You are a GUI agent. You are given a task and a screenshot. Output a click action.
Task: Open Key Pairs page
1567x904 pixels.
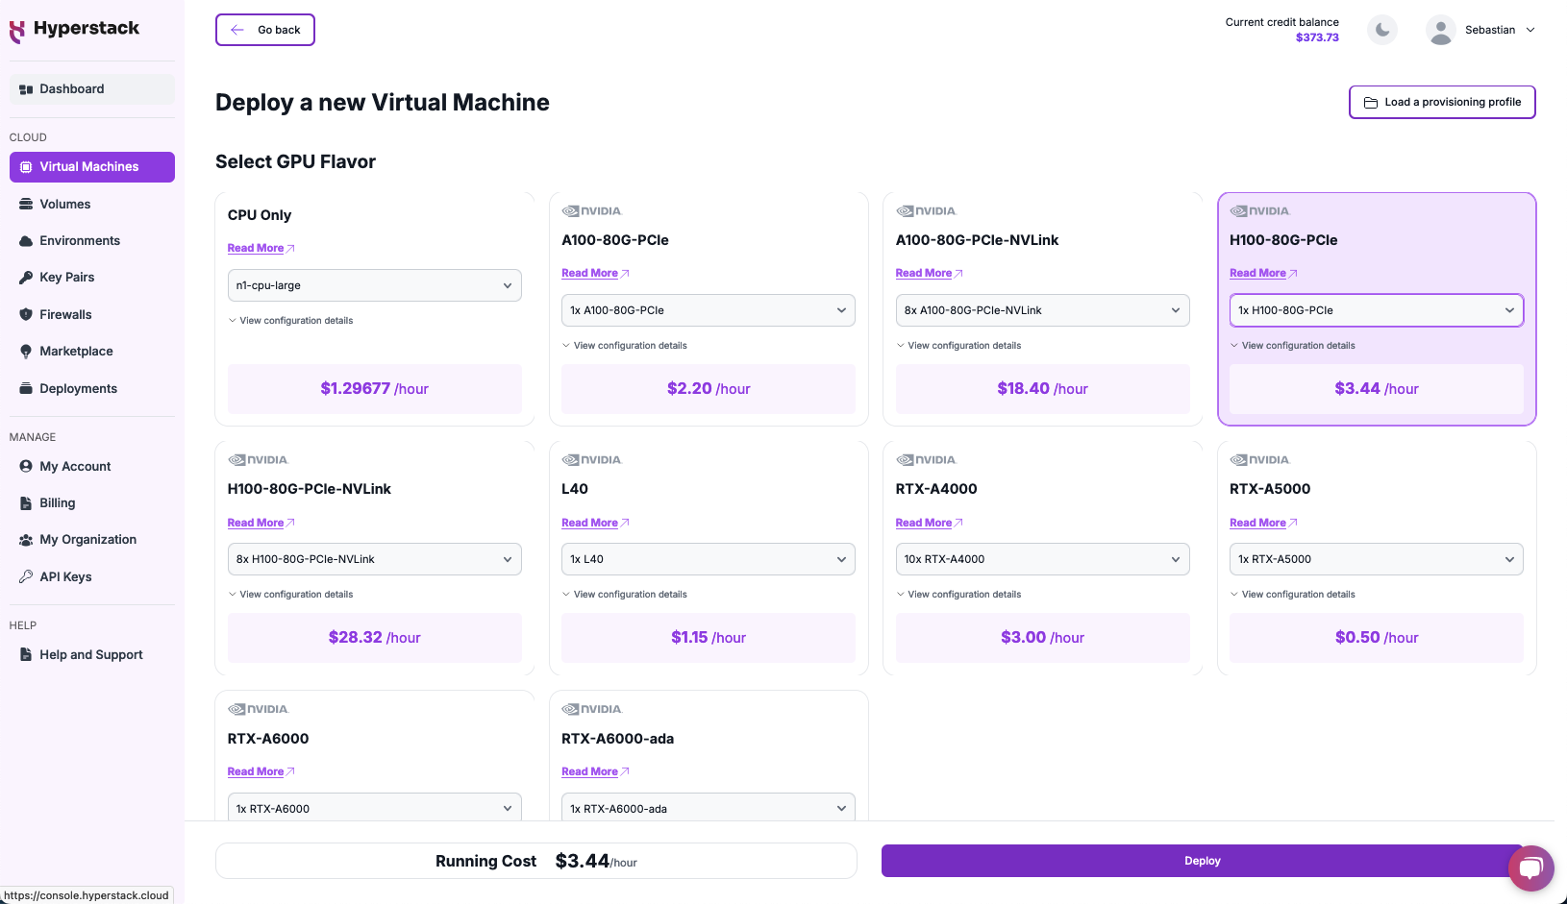click(x=66, y=278)
